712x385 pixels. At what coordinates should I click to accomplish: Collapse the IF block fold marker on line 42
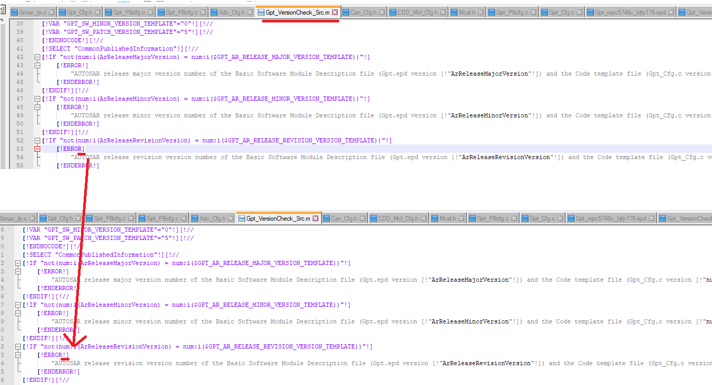tap(37, 57)
